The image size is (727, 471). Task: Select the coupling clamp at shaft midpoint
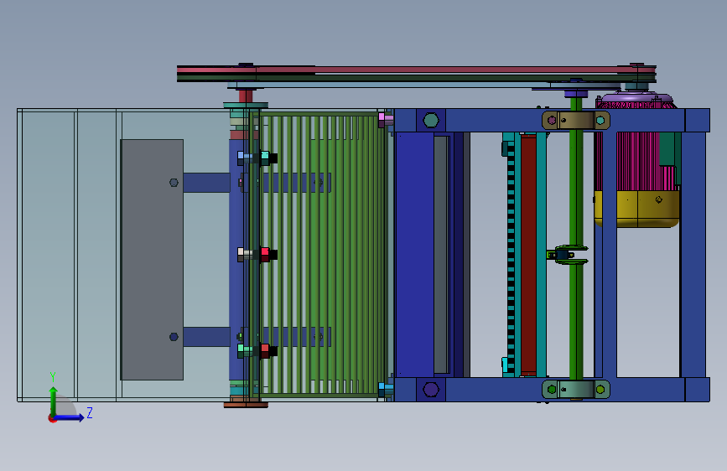tap(568, 255)
